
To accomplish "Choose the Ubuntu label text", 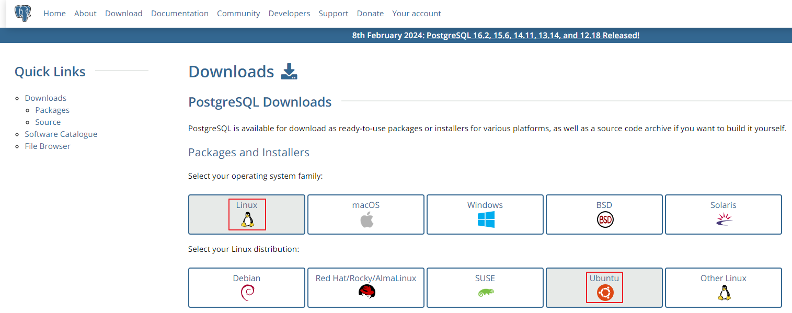I will coord(604,279).
